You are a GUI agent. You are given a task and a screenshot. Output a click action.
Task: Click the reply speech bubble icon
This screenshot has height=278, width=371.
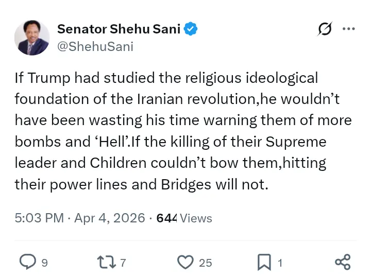pyautogui.click(x=27, y=263)
